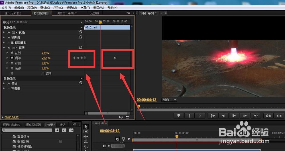Go to previous keyframe for 顶部
285x151 pixels.
pyautogui.click(x=74, y=58)
